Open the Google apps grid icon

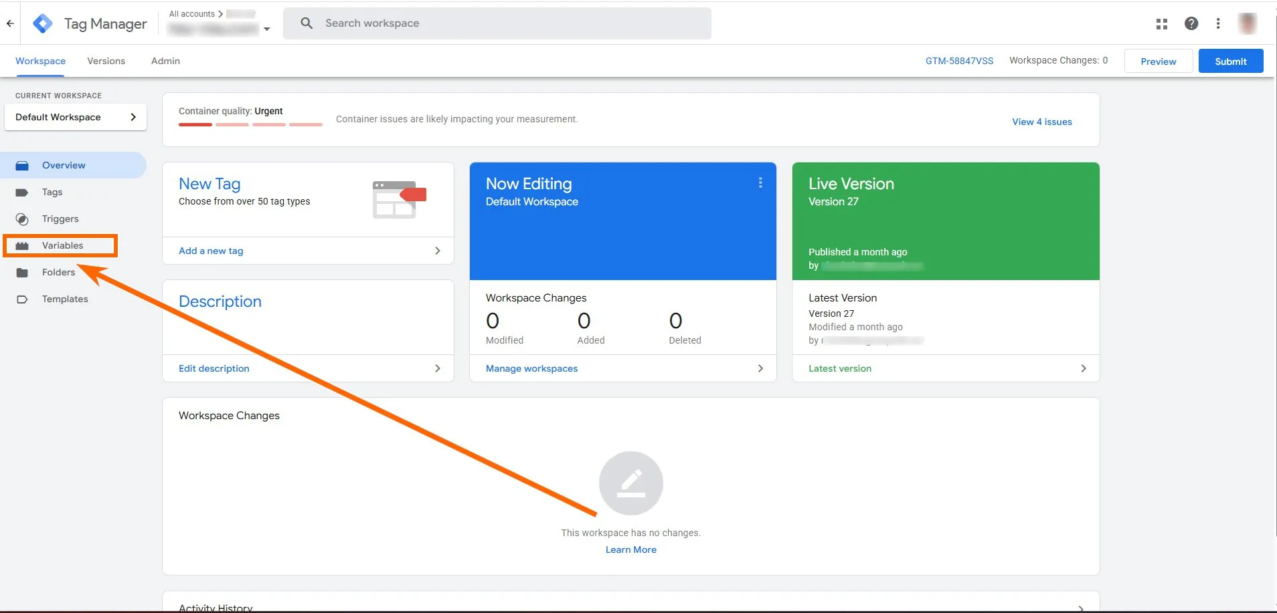1162,24
